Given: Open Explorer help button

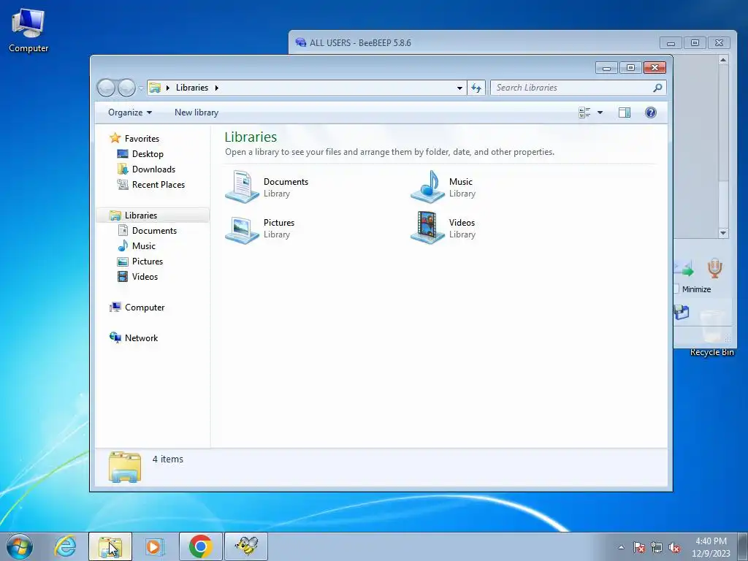Looking at the screenshot, I should pyautogui.click(x=651, y=112).
